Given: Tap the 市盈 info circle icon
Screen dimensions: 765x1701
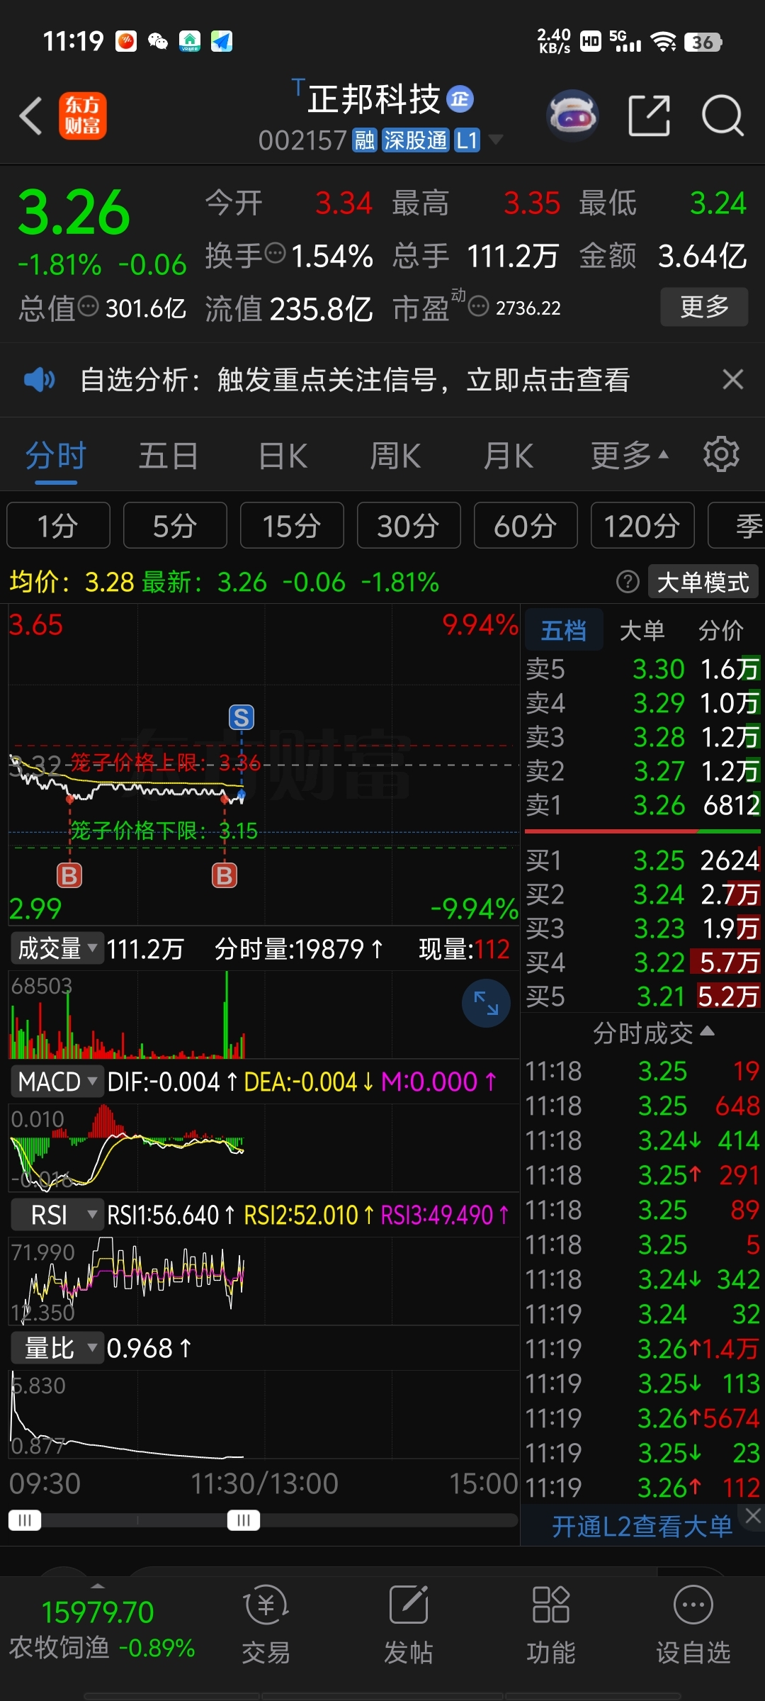Looking at the screenshot, I should click(x=479, y=306).
